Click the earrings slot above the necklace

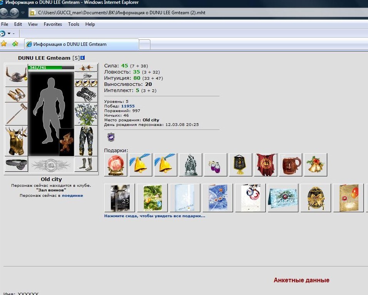click(x=86, y=68)
